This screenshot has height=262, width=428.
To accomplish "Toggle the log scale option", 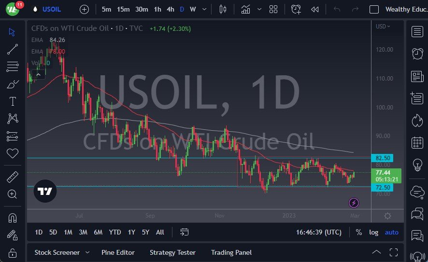I will (x=374, y=232).
